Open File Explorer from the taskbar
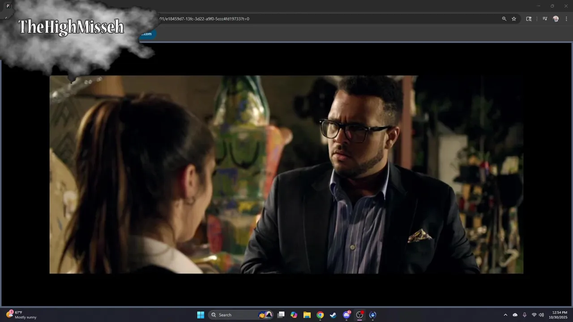The height and width of the screenshot is (322, 573). [307, 315]
